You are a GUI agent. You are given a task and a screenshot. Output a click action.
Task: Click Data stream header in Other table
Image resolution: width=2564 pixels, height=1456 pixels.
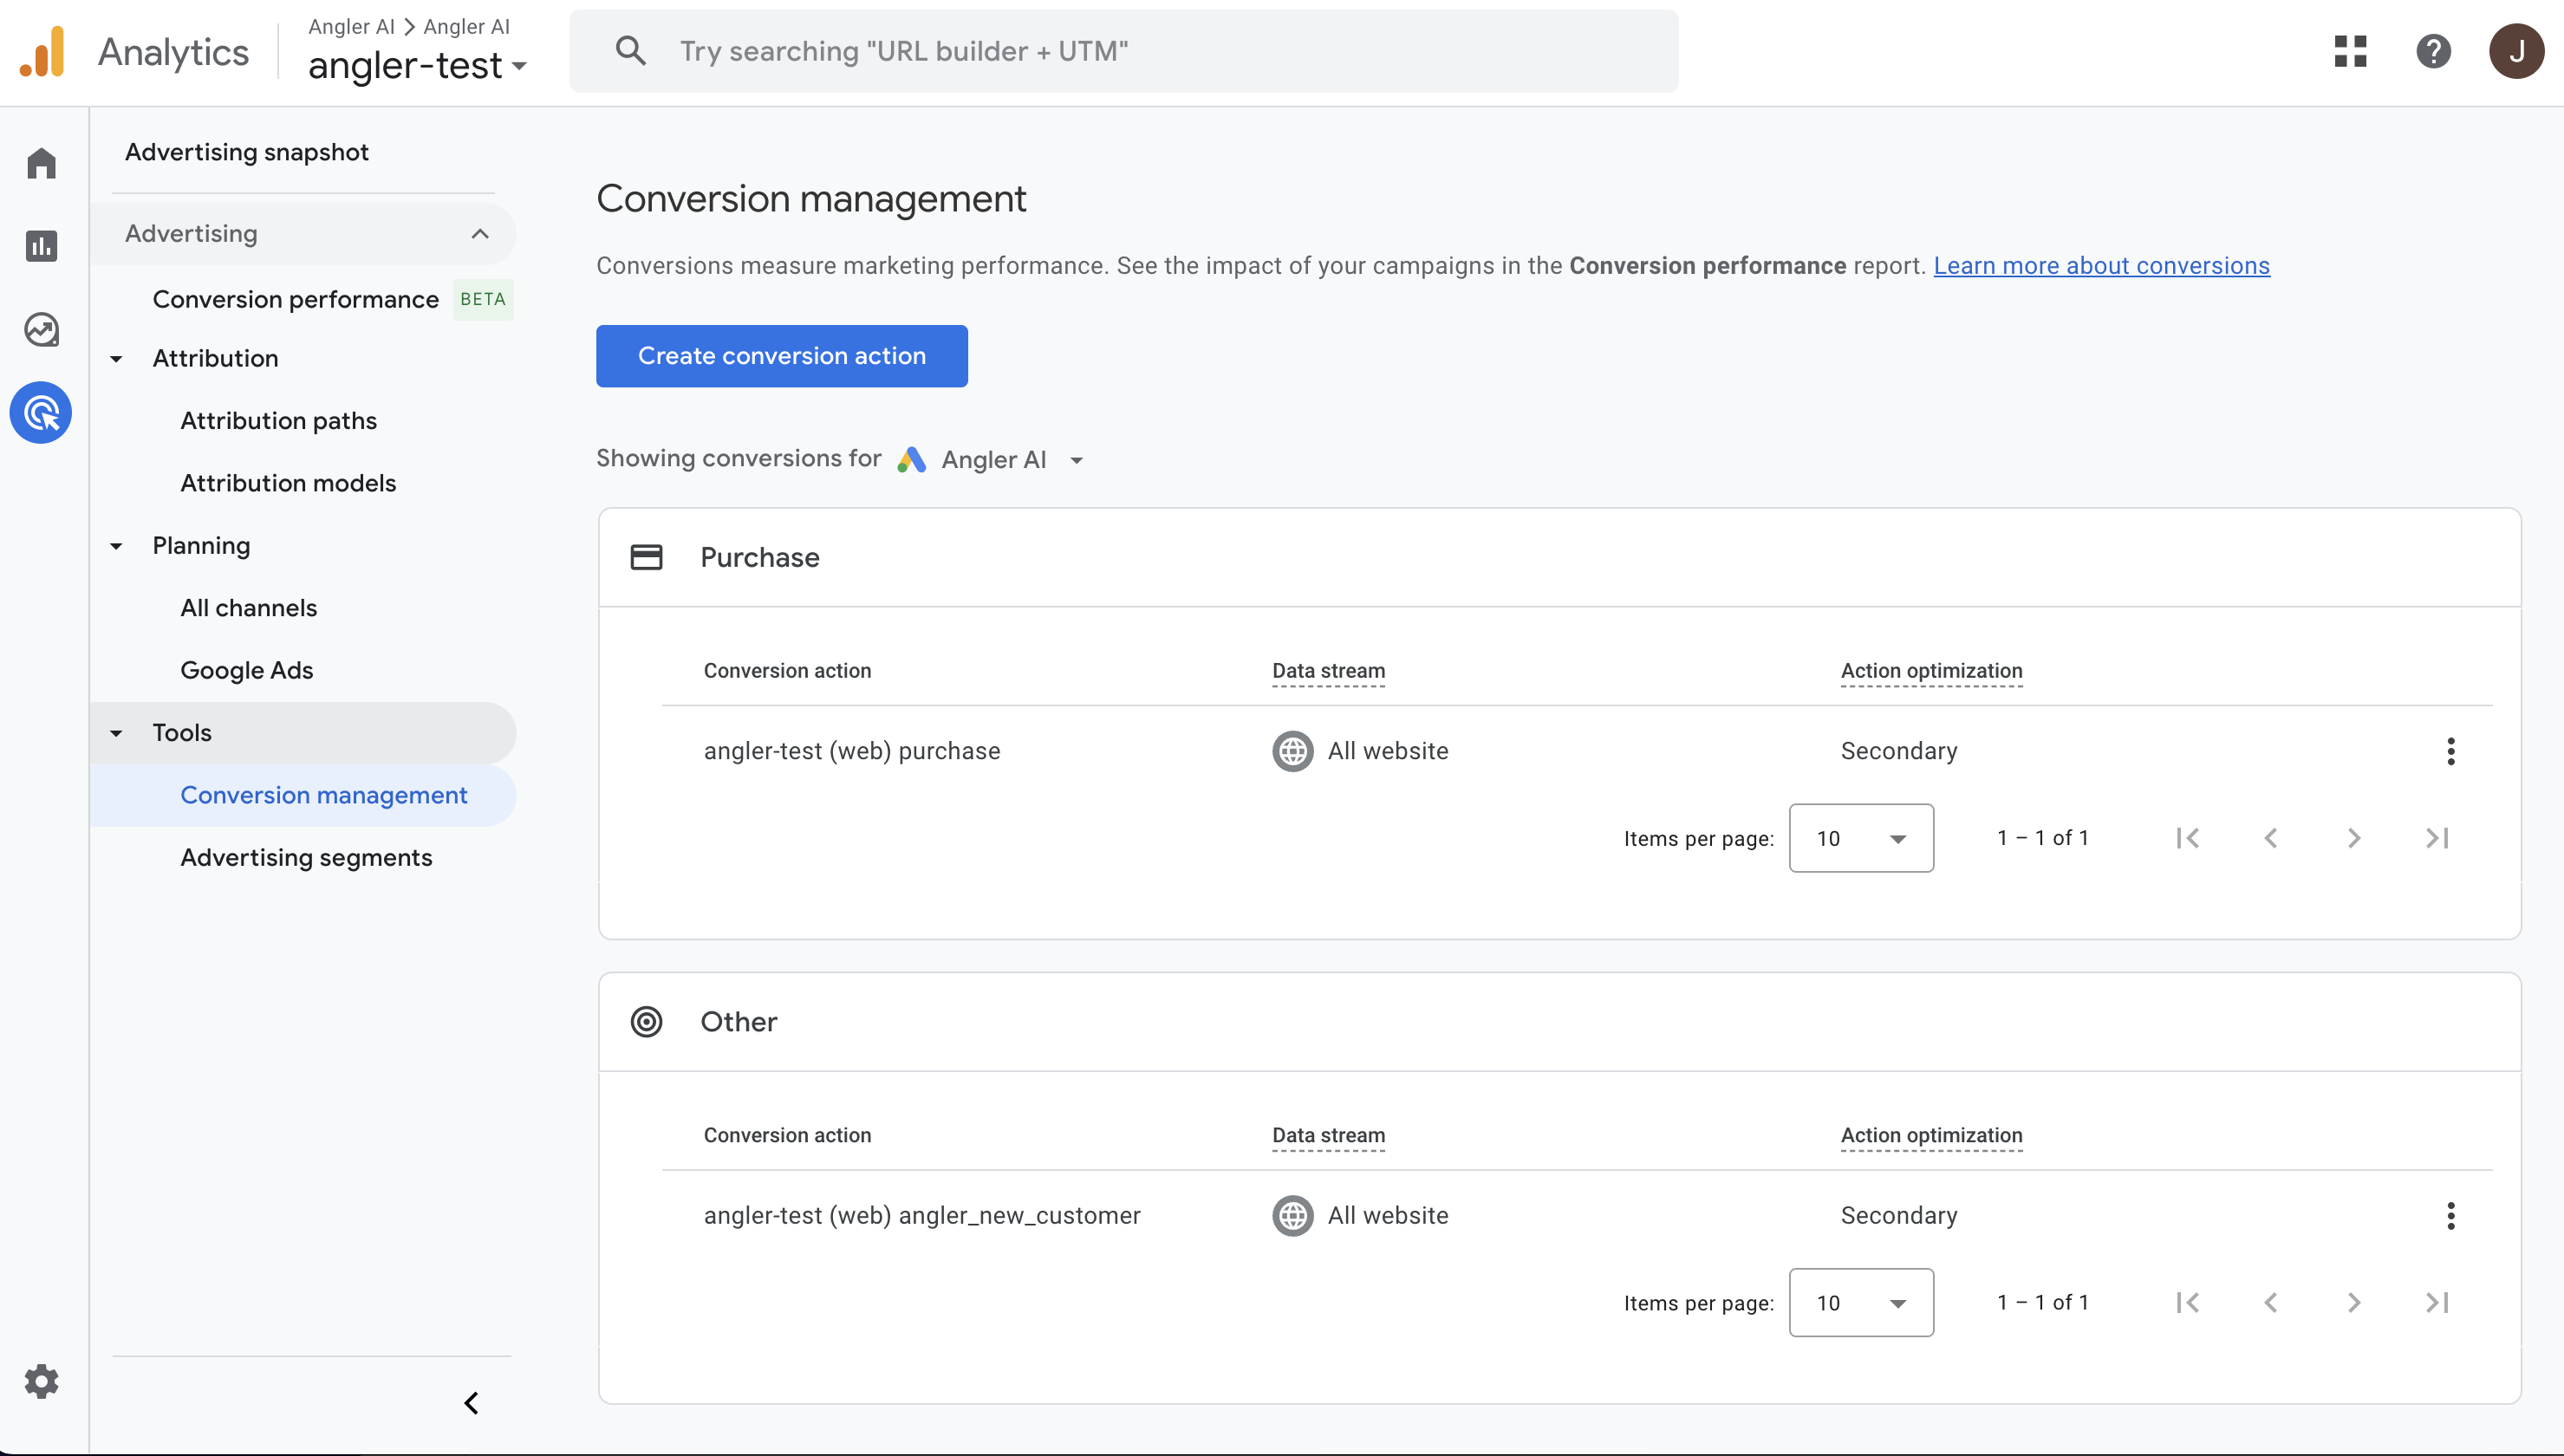pos(1328,1135)
